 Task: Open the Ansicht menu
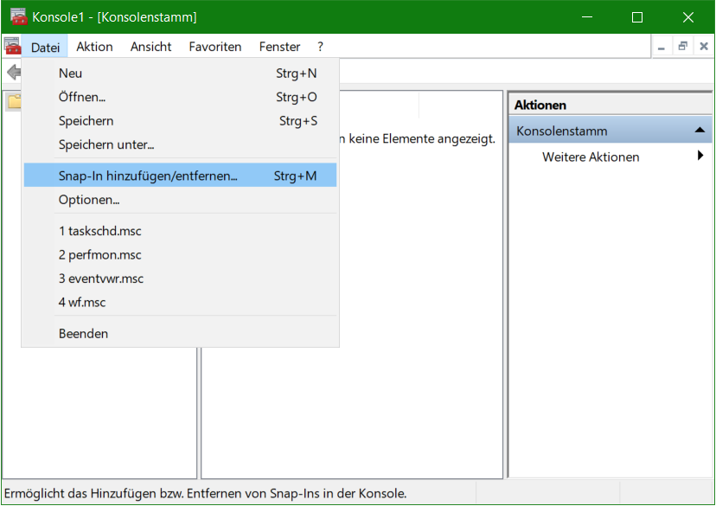pyautogui.click(x=150, y=47)
